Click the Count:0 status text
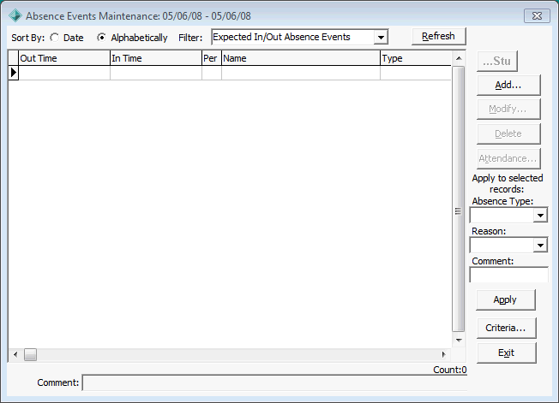 pyautogui.click(x=450, y=370)
